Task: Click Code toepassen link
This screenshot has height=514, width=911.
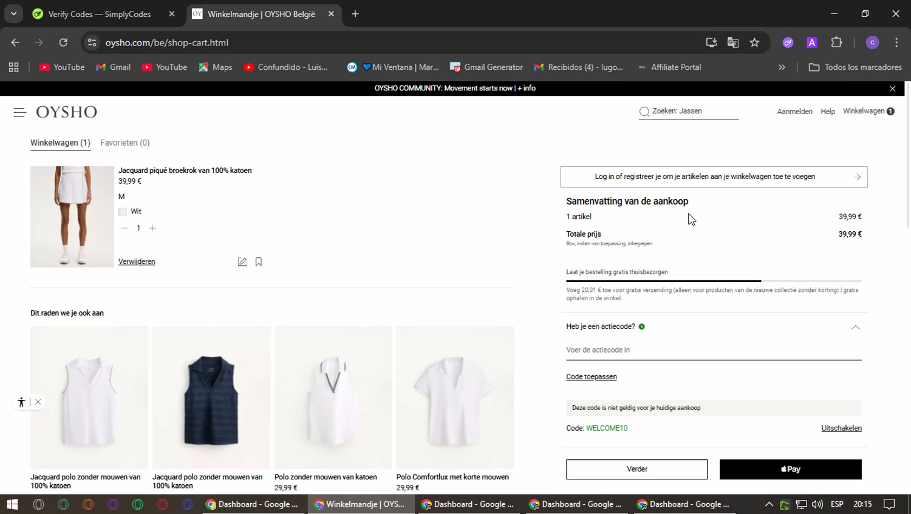Action: click(592, 377)
